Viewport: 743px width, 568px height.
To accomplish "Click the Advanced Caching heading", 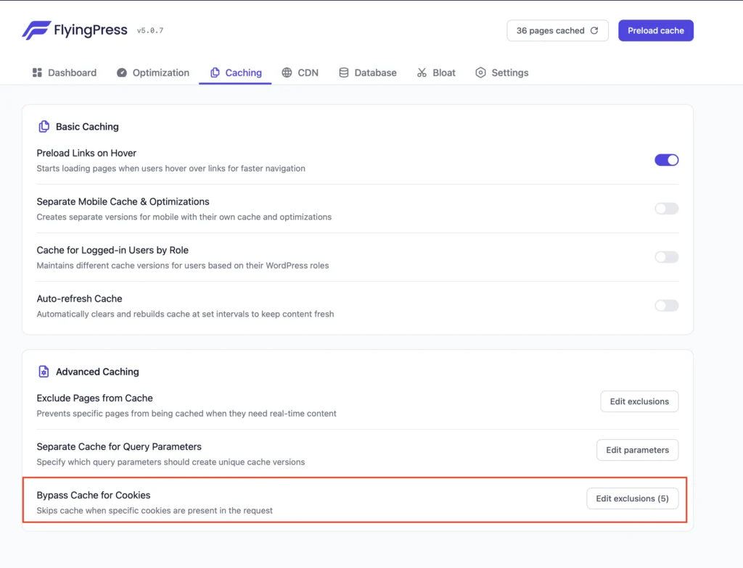I will point(98,372).
